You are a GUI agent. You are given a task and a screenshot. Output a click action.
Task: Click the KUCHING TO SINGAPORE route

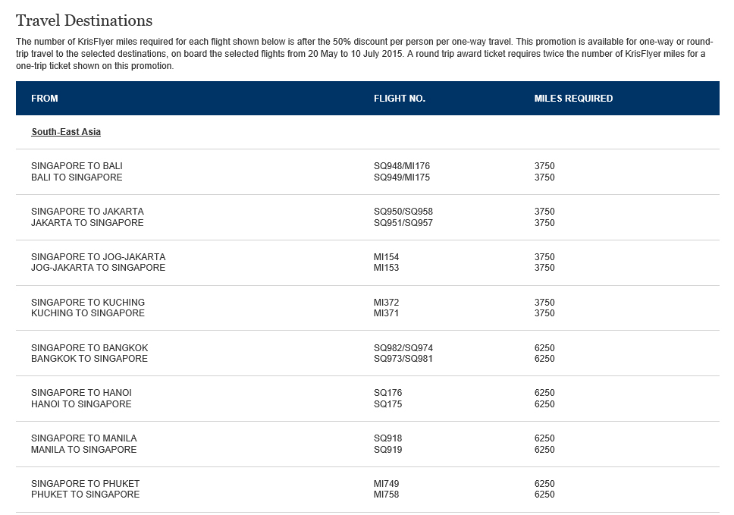pyautogui.click(x=88, y=313)
